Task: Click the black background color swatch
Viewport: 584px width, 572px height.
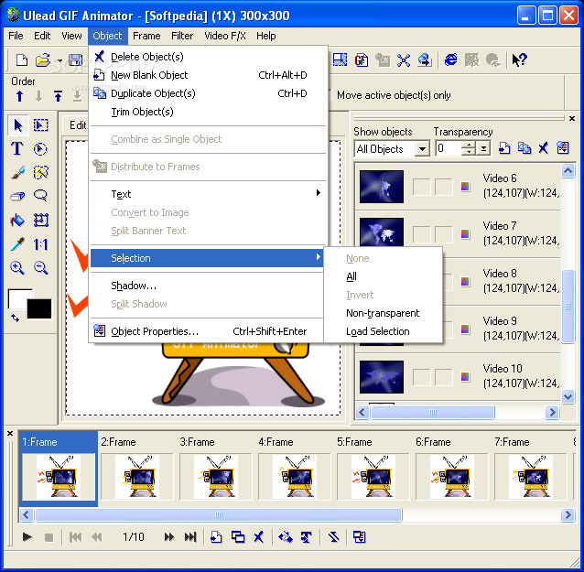Action: (x=39, y=308)
